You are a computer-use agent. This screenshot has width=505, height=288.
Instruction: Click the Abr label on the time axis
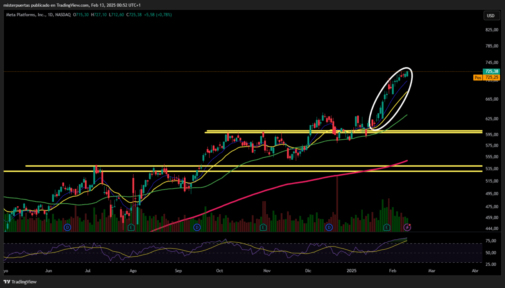click(475, 270)
